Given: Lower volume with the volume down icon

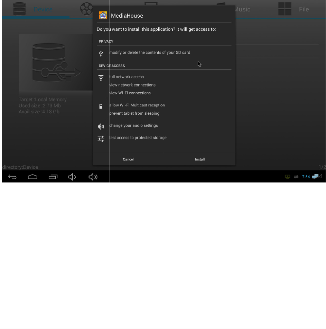Looking at the screenshot, I should pos(72,177).
